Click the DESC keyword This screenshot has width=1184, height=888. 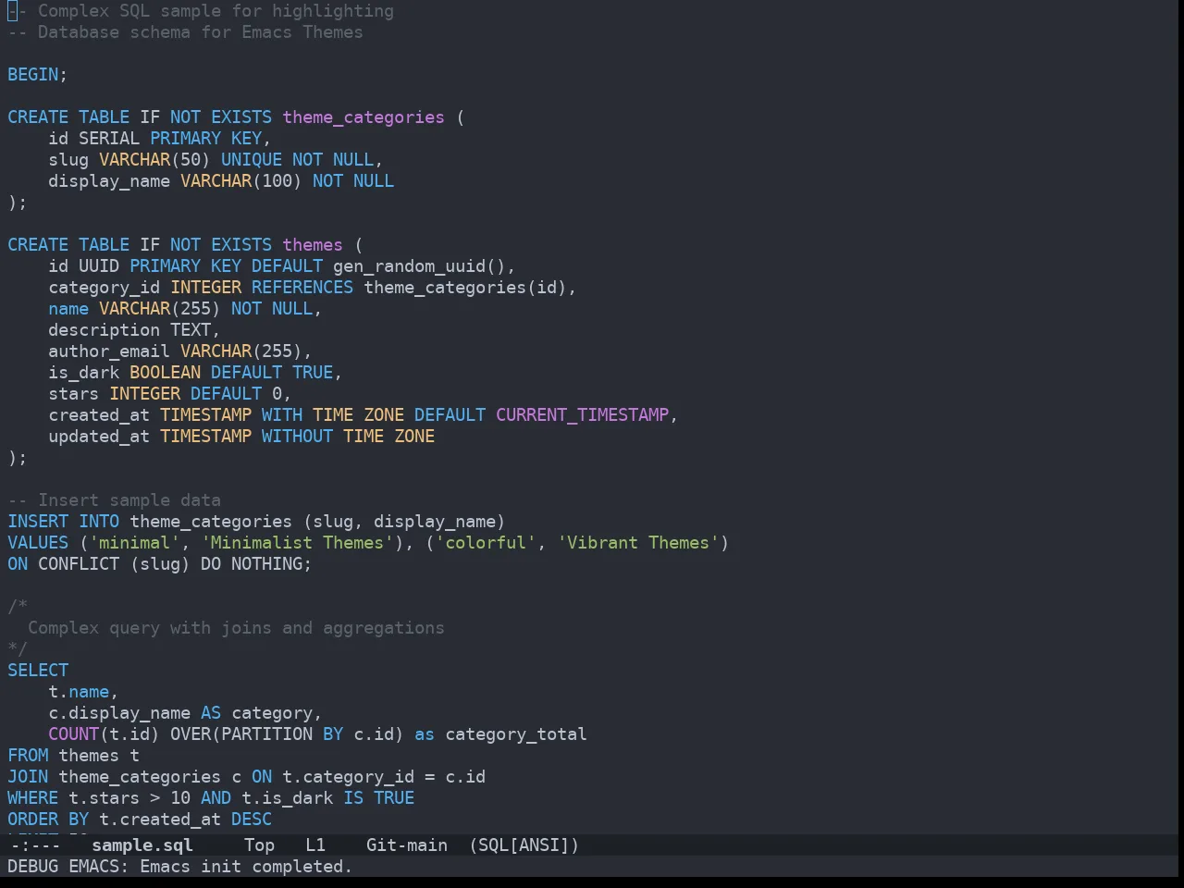tap(252, 820)
